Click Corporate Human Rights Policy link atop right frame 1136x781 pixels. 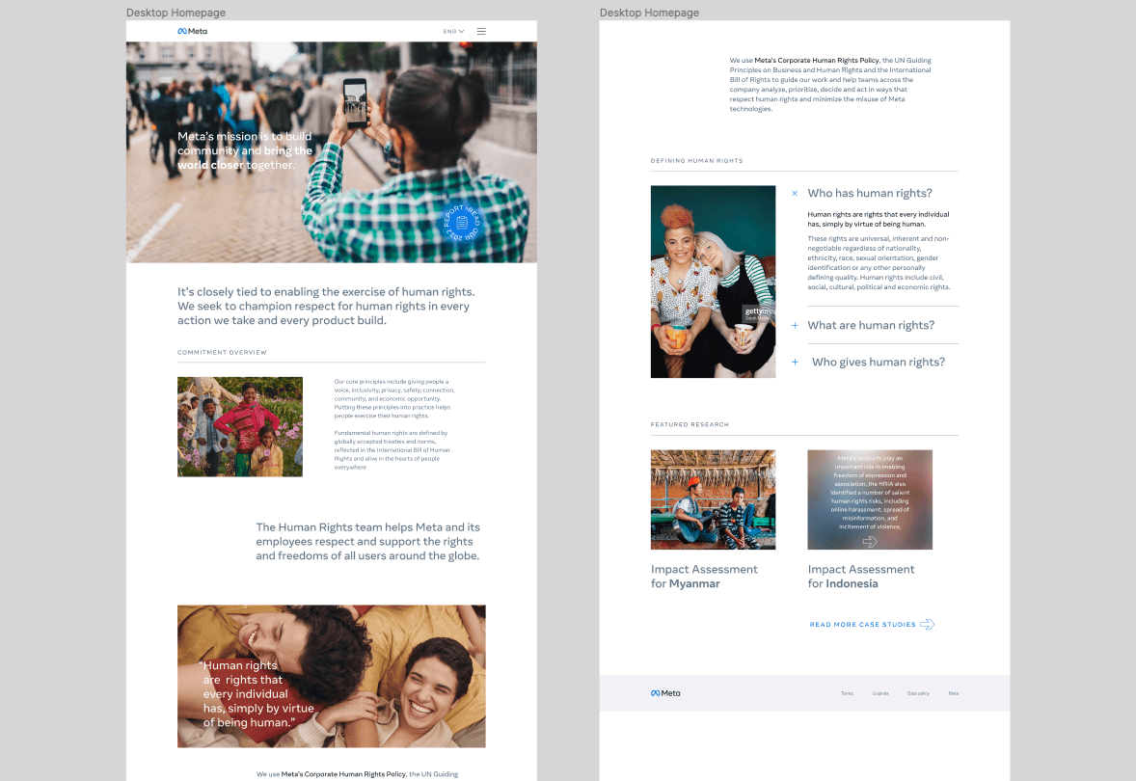[x=817, y=60]
